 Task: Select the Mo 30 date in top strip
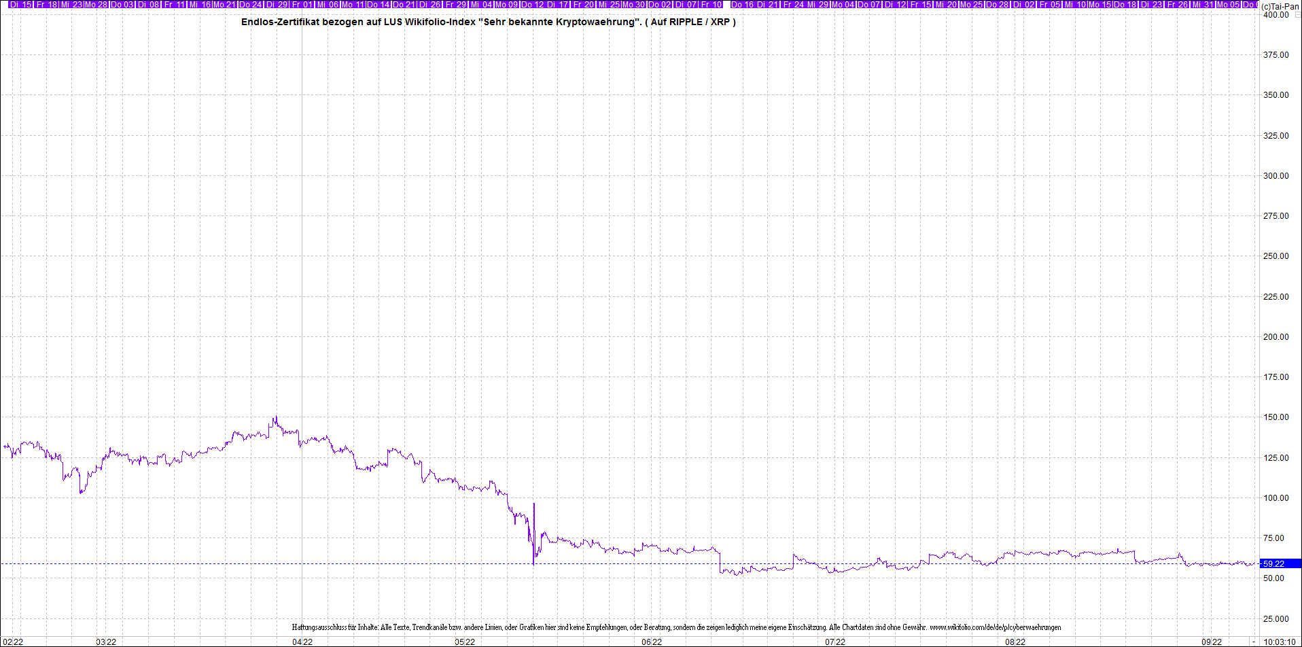coord(634,5)
